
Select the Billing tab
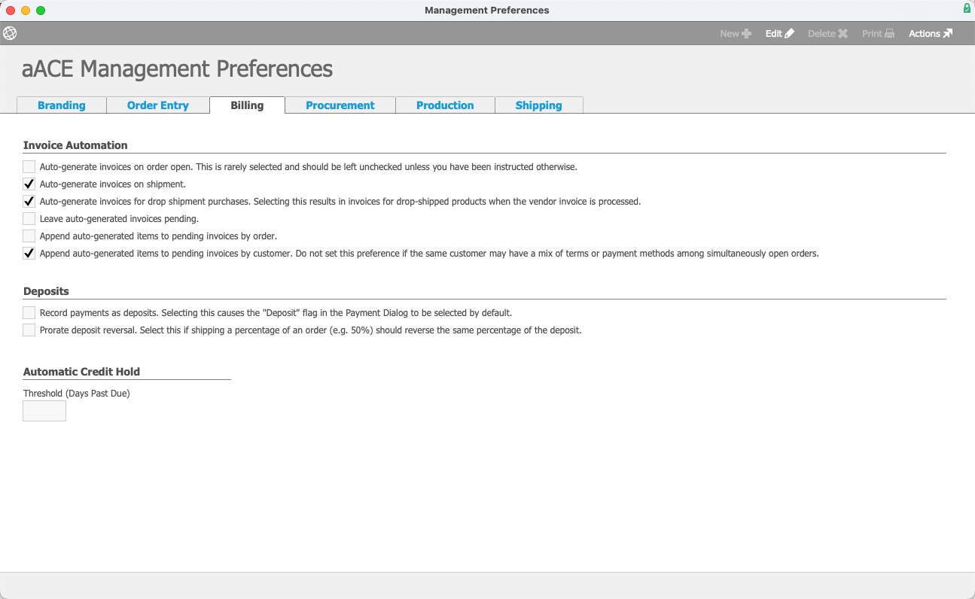247,105
